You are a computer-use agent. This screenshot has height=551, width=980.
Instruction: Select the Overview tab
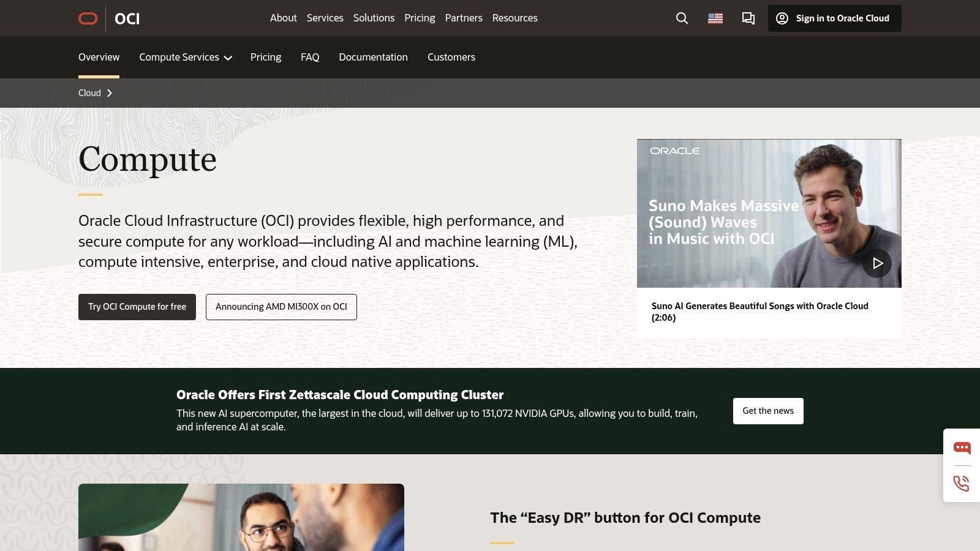point(99,57)
